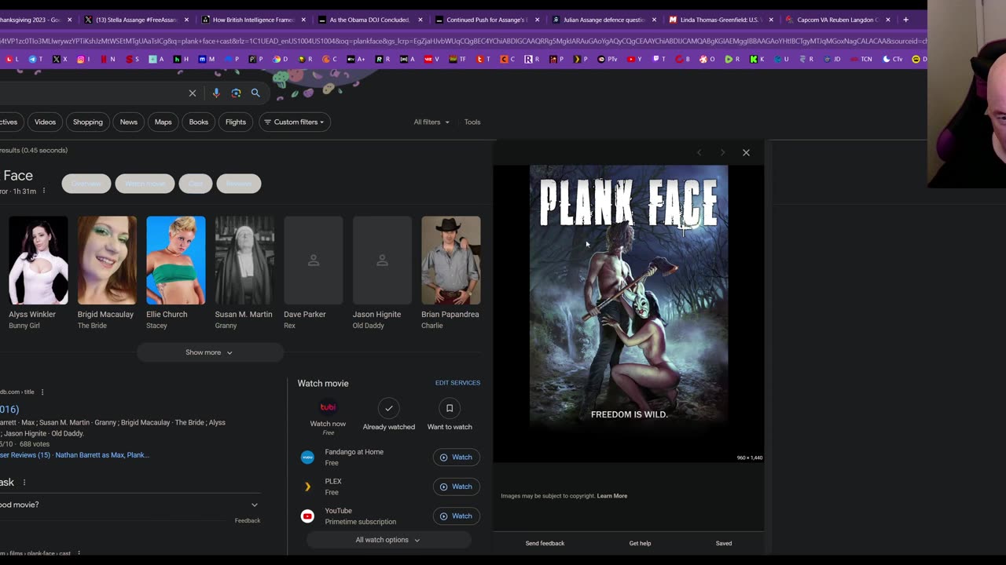Switch to the Flights search tab
Viewport: 1006px width, 565px height.
click(236, 122)
